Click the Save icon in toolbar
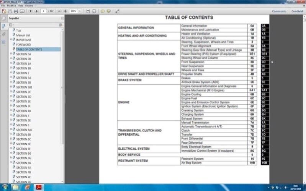The width and height of the screenshot is (306, 191). point(10,11)
